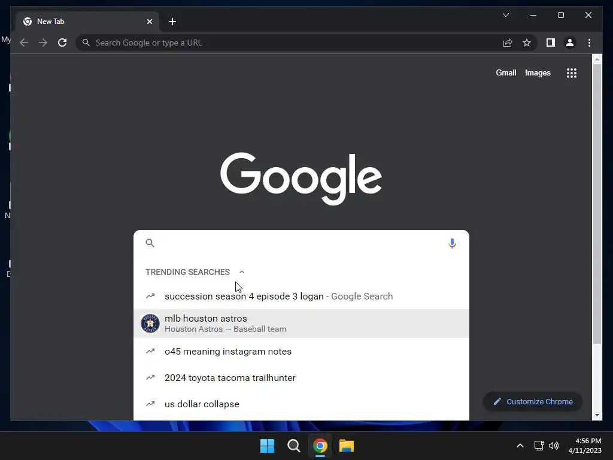Click the page vertical scrollbar thumb
Viewport: 613px width, 460px height.
tap(597, 204)
